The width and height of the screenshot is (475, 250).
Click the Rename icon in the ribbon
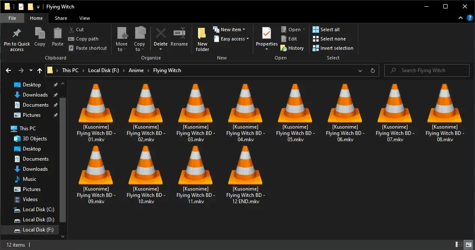[179, 34]
